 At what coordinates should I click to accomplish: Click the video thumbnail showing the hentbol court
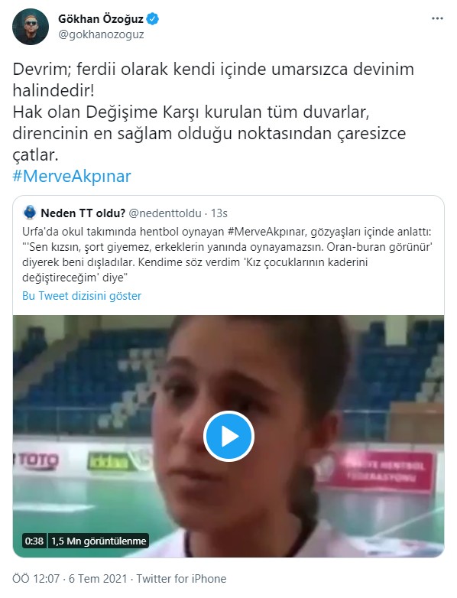pyautogui.click(x=228, y=437)
